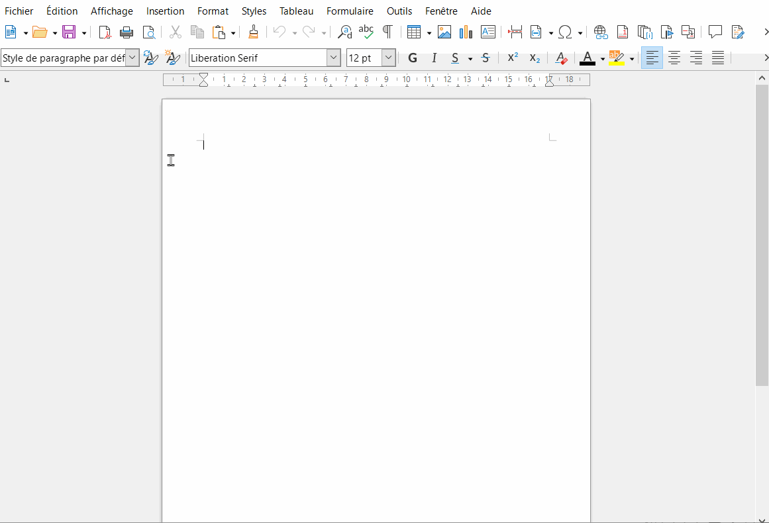
Task: Click Update selected style icon
Action: [150, 58]
